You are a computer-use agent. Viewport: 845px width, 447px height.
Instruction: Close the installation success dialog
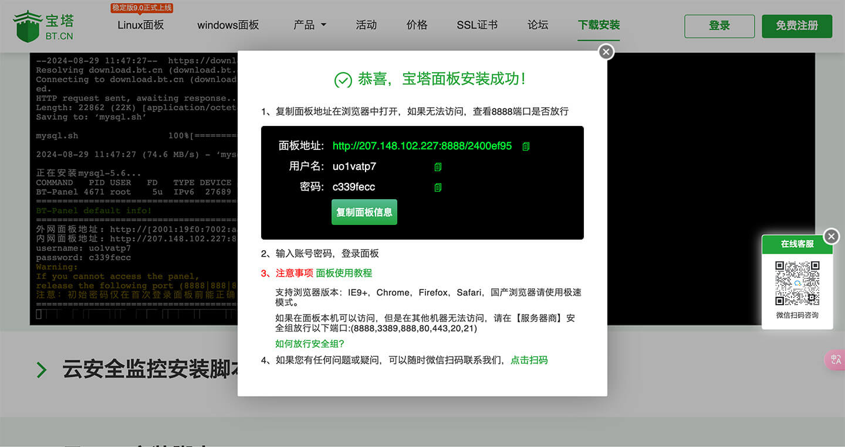(x=606, y=52)
